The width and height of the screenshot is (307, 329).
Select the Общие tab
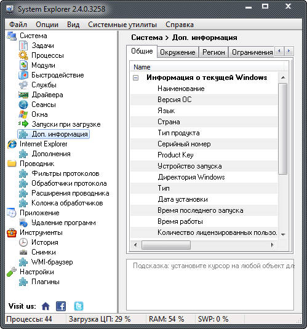[x=142, y=51]
